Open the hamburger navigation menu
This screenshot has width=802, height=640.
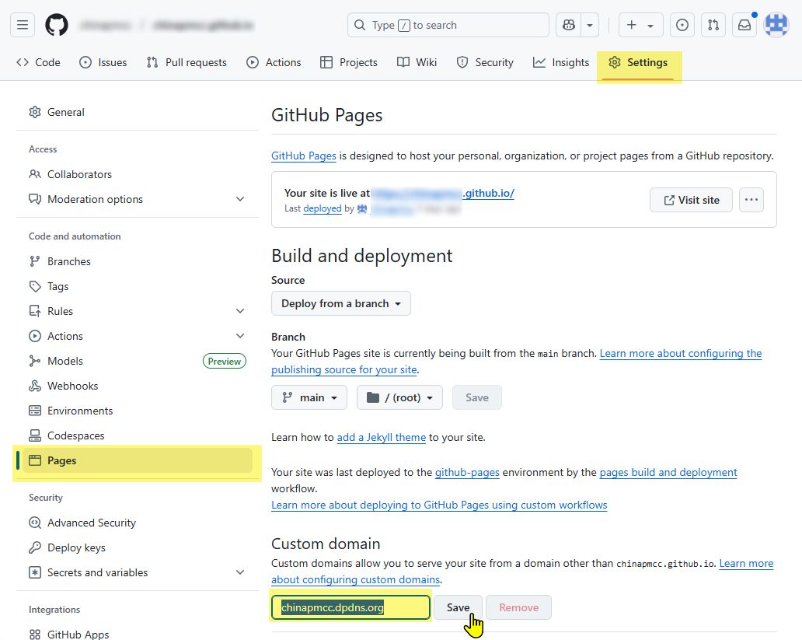[x=23, y=25]
